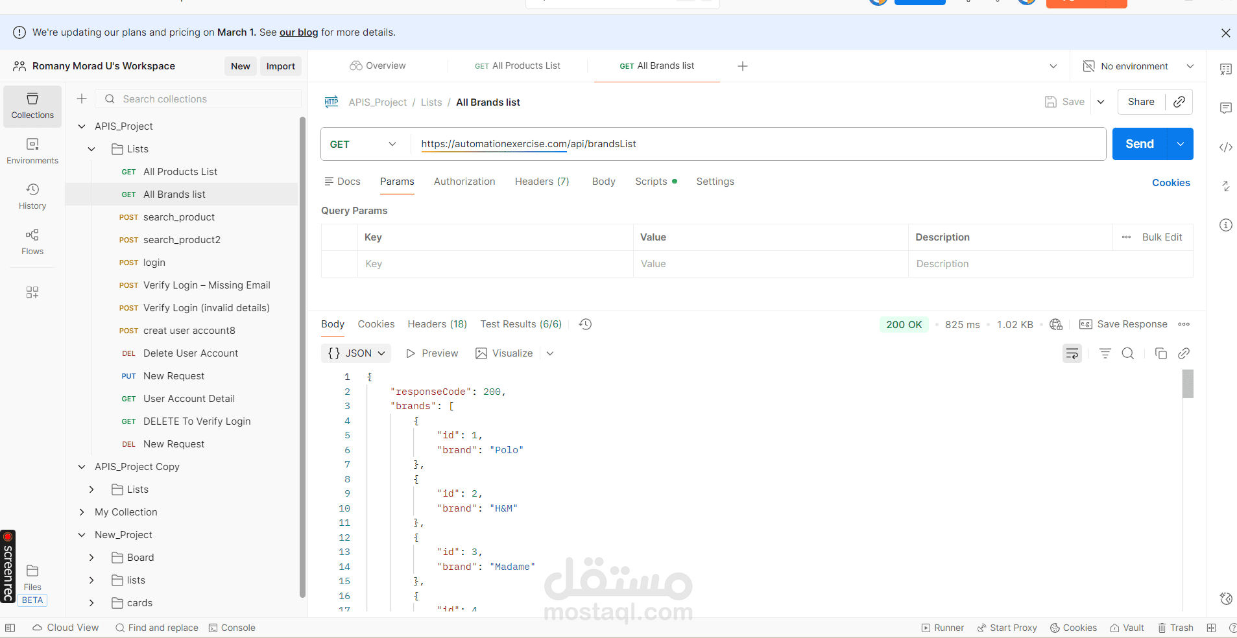Open the Runner from the footer
Viewport: 1237px width, 638px height.
point(943,628)
